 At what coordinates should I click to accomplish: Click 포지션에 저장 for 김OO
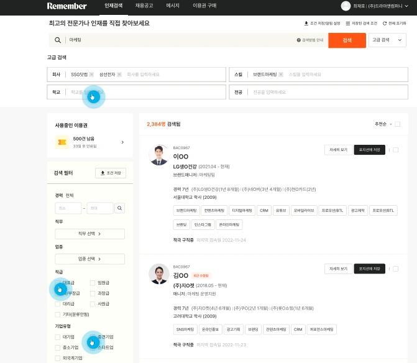click(369, 269)
